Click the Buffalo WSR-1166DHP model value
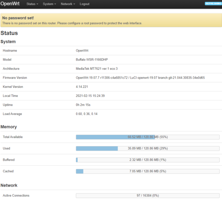The height and width of the screenshot is (203, 222). point(92,60)
